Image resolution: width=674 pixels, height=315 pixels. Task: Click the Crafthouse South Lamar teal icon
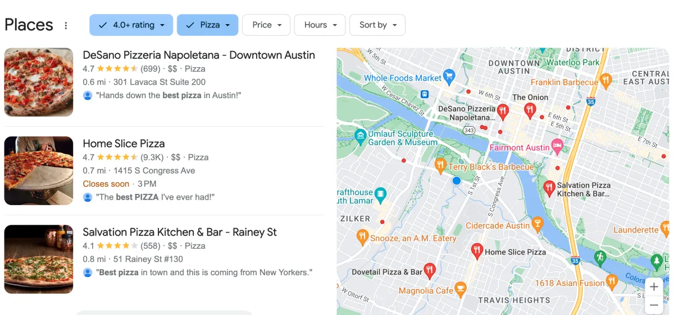pyautogui.click(x=381, y=194)
